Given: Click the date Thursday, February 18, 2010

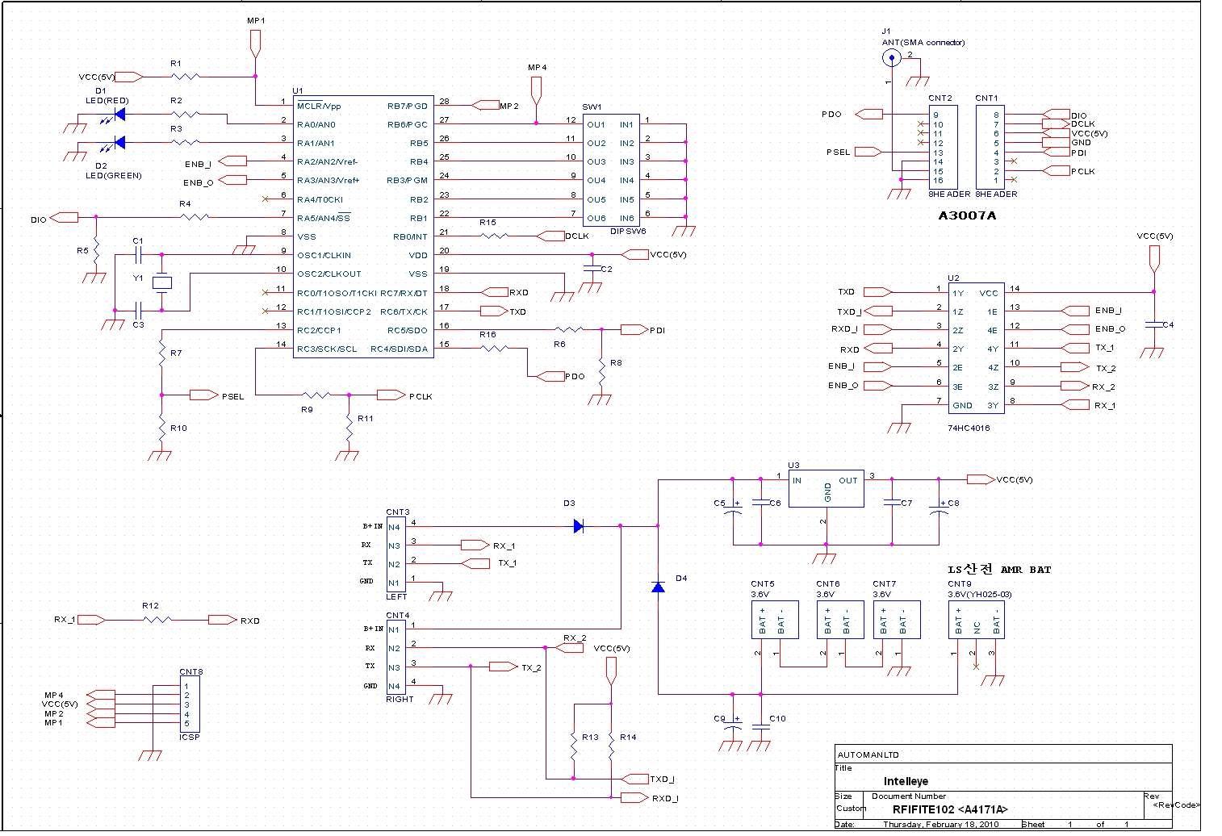Looking at the screenshot, I should coord(941,825).
